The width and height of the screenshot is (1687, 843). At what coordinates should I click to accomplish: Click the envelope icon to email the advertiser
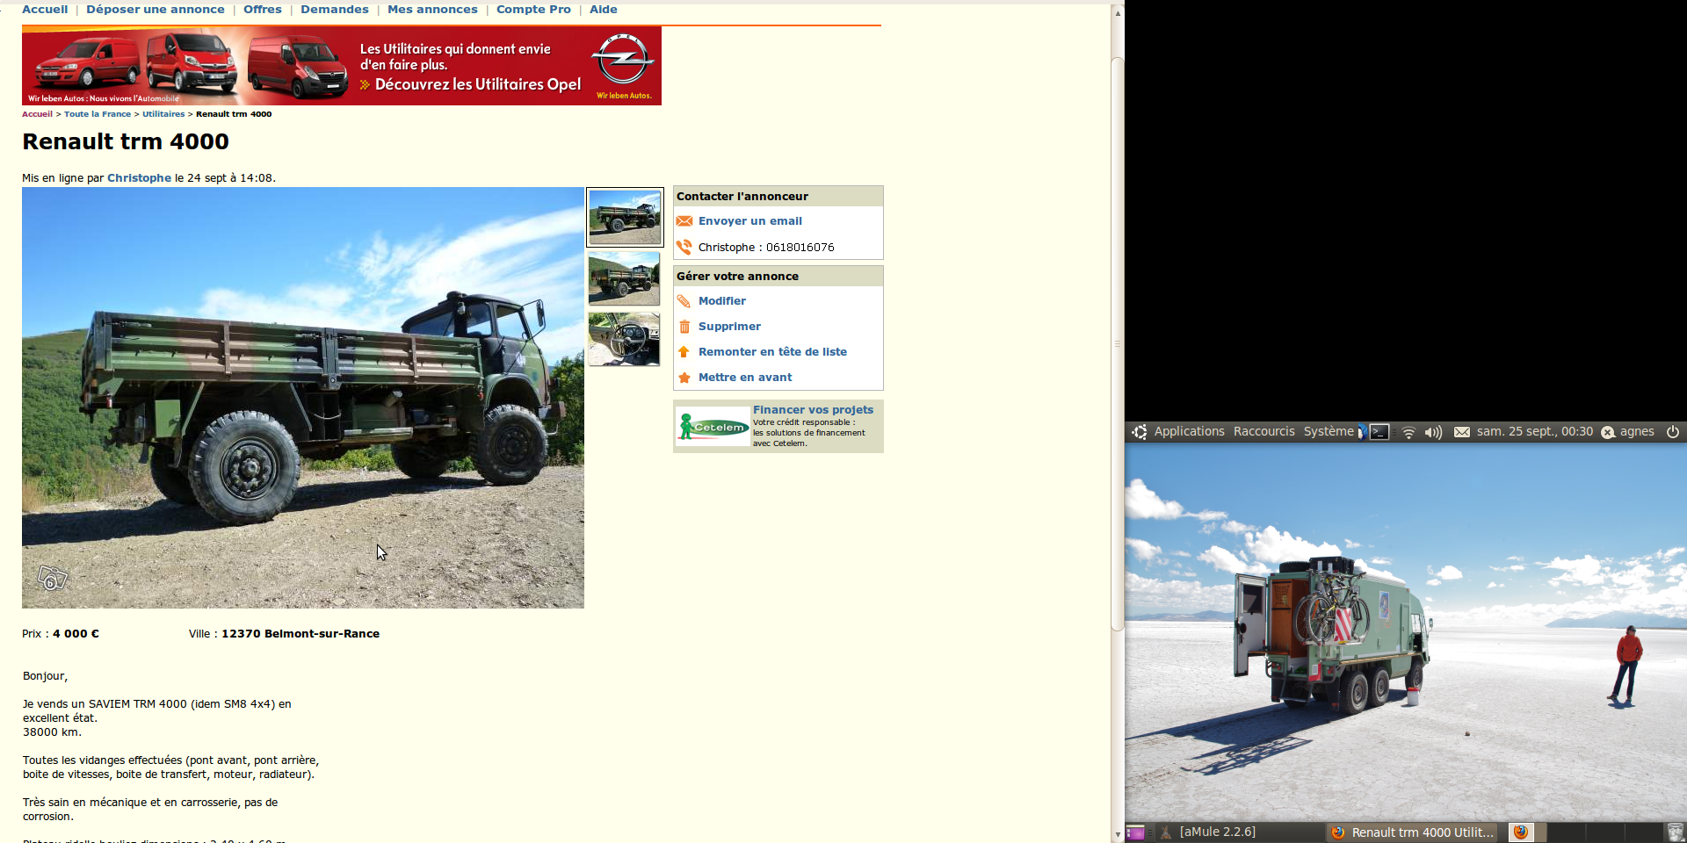[x=684, y=221]
